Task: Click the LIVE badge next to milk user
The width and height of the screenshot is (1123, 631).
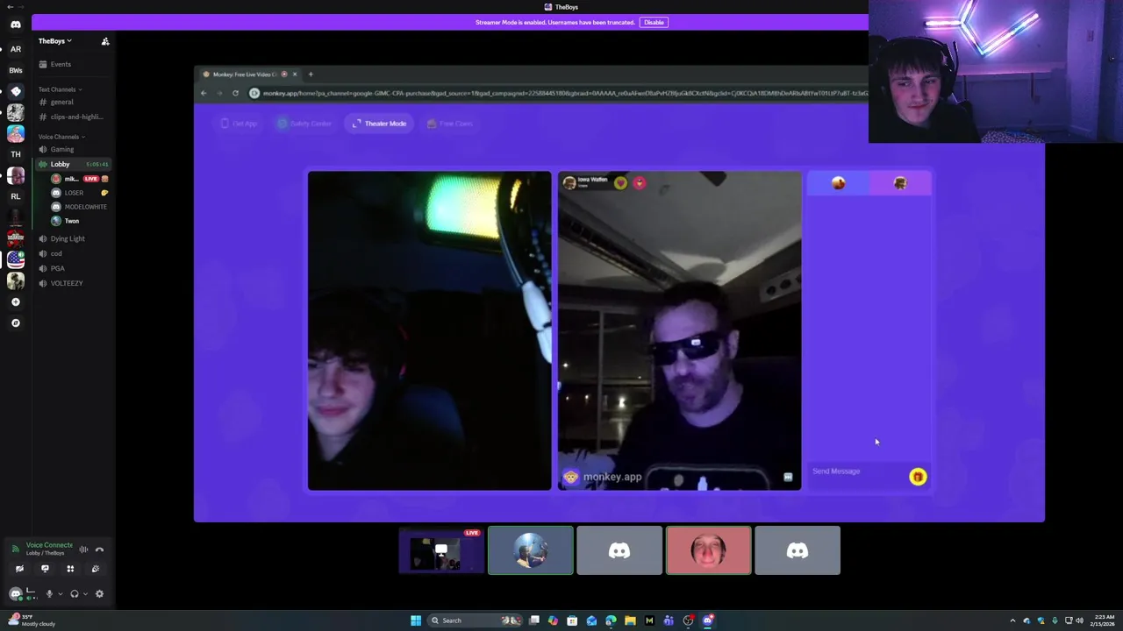Action: click(90, 179)
